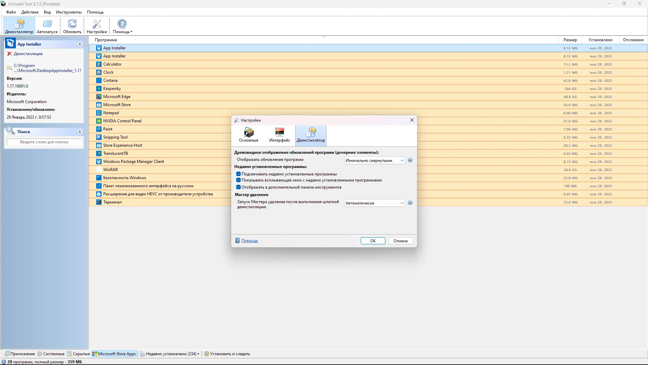Click info icon beside Изначально свернутыми dropdown
The height and width of the screenshot is (365, 648).
point(410,160)
